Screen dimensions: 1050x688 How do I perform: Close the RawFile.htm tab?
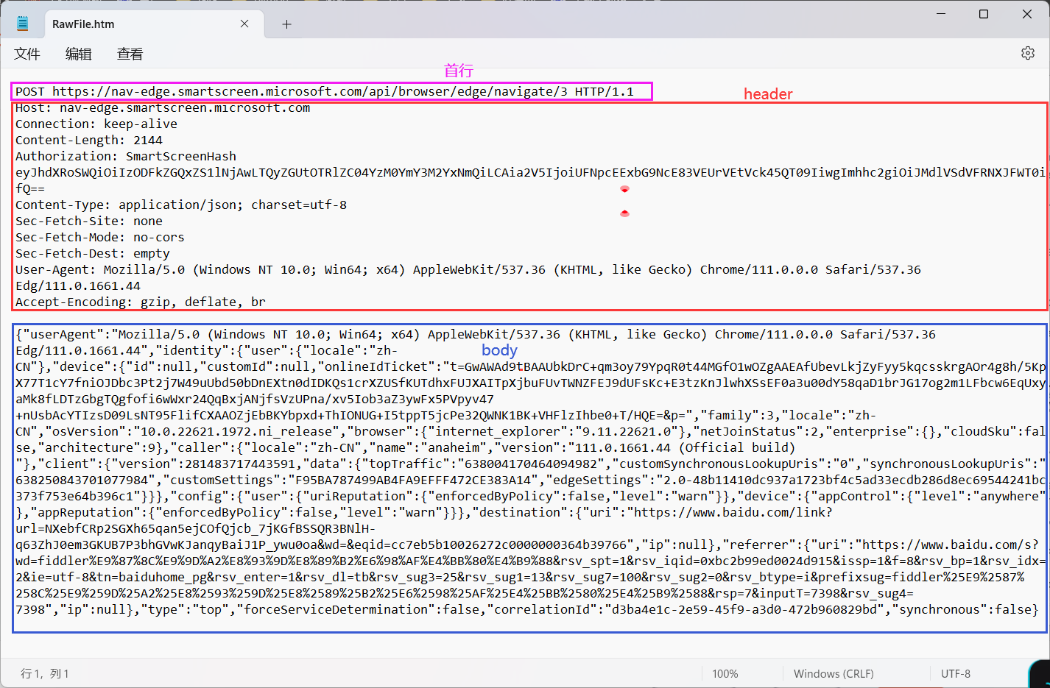pos(244,24)
